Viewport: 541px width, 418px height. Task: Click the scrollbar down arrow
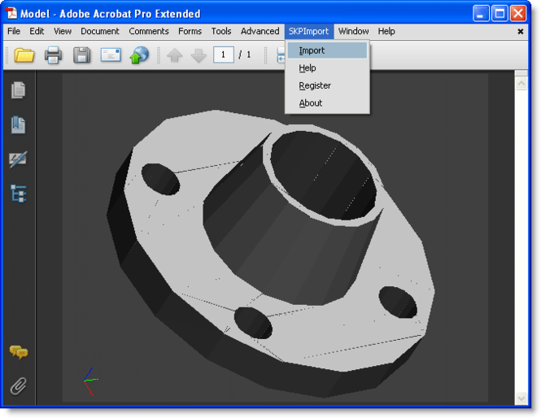[x=521, y=398]
